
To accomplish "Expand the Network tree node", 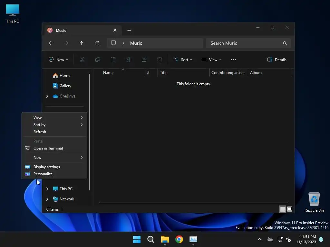I will coord(47,199).
